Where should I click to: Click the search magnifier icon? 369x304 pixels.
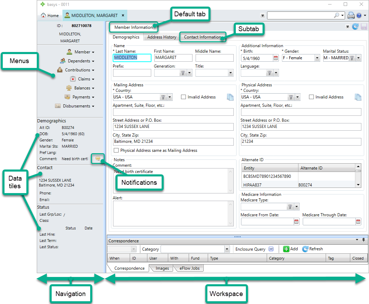click(x=336, y=15)
